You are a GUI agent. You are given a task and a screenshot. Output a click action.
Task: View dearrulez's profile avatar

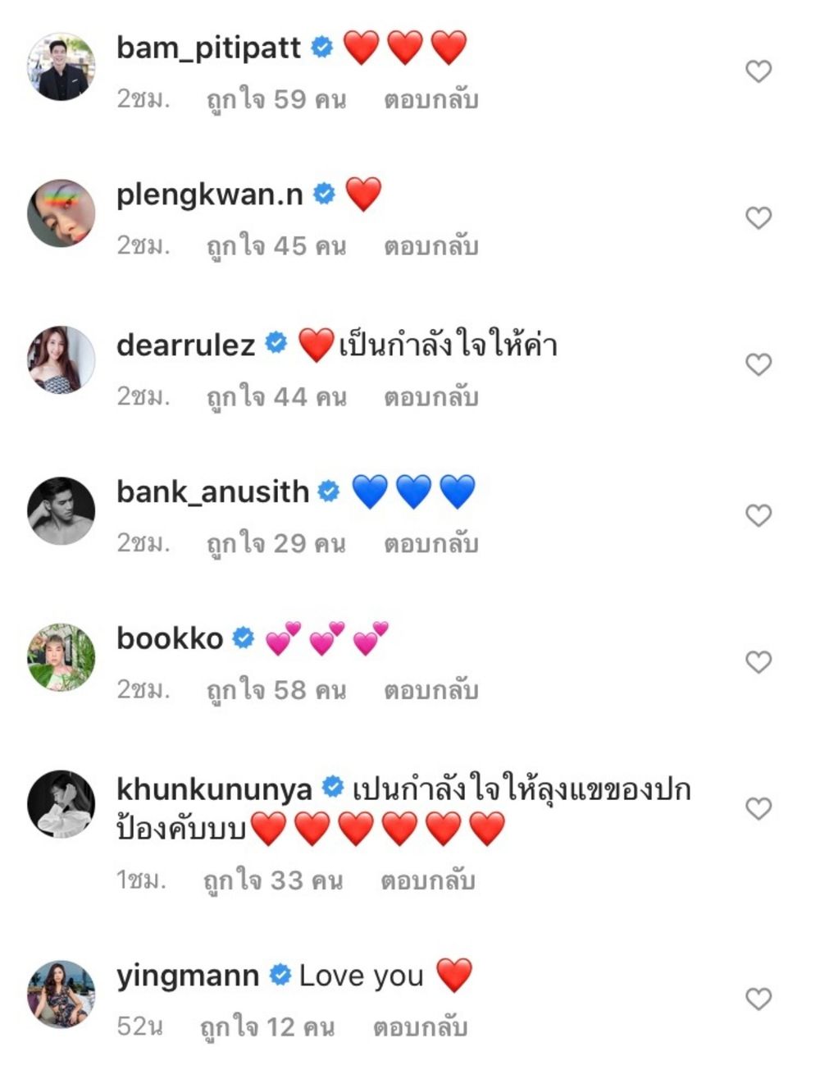tap(61, 360)
